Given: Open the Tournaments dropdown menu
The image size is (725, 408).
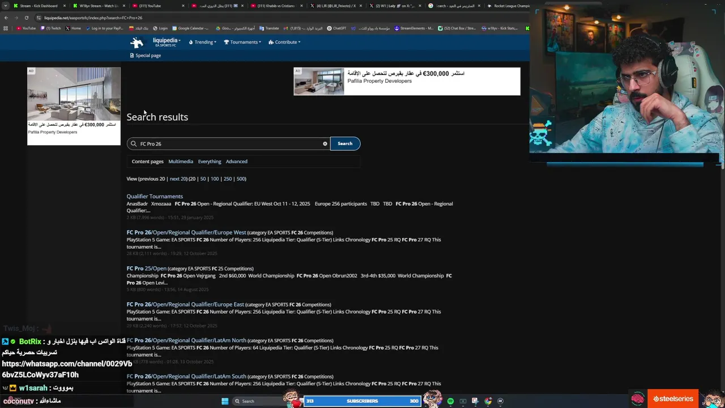Looking at the screenshot, I should (242, 42).
